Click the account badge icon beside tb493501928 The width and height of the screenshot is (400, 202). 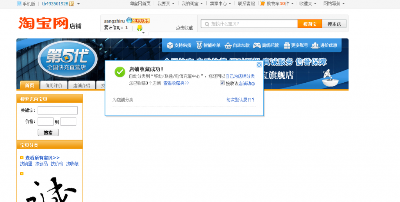tap(72, 4)
